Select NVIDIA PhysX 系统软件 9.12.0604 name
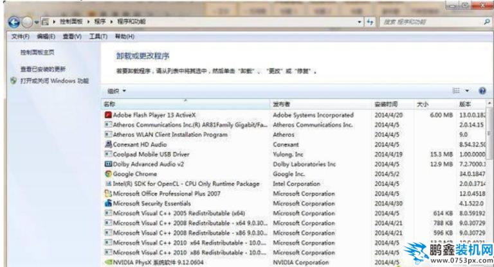 (158, 263)
